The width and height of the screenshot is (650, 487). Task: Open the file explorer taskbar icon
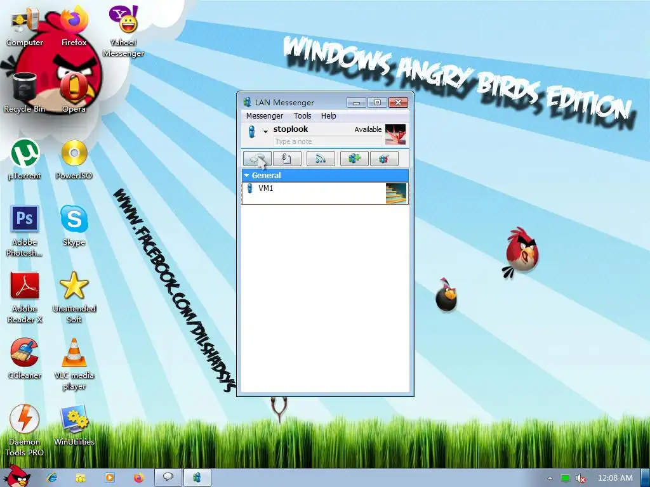click(x=81, y=477)
